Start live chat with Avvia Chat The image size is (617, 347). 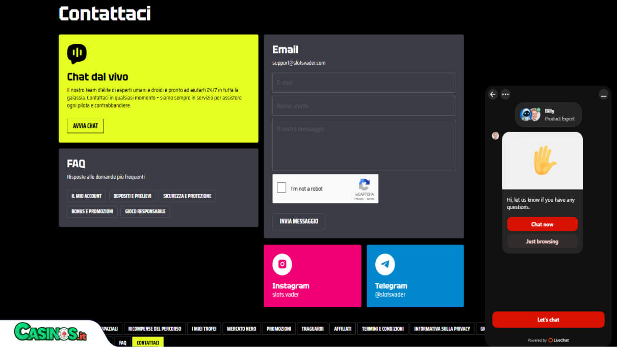click(x=85, y=126)
